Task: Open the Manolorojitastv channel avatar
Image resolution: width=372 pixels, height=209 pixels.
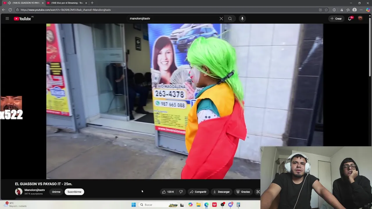Action: pyautogui.click(x=19, y=192)
